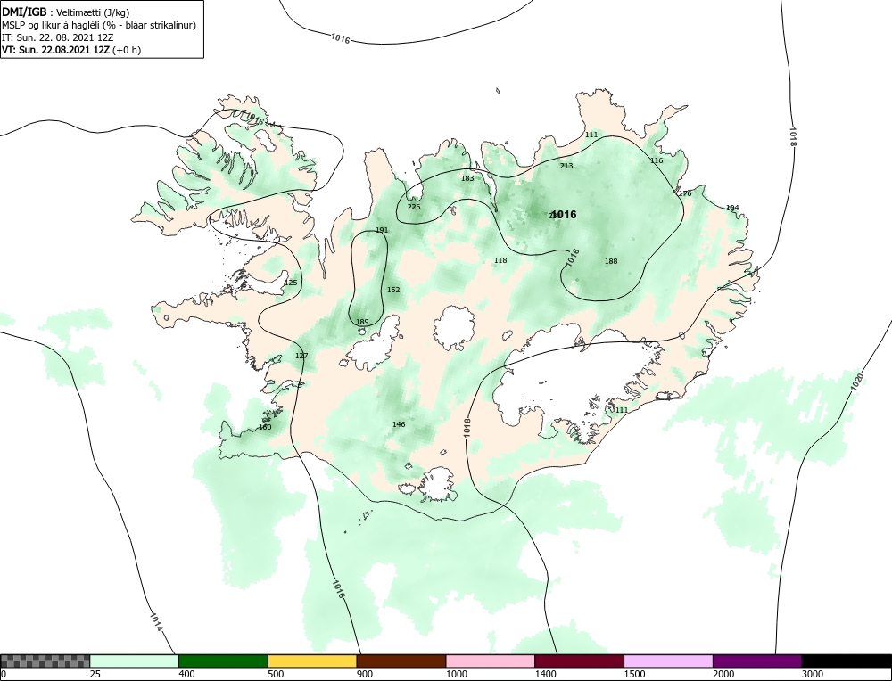Select the map value 183

(467, 178)
